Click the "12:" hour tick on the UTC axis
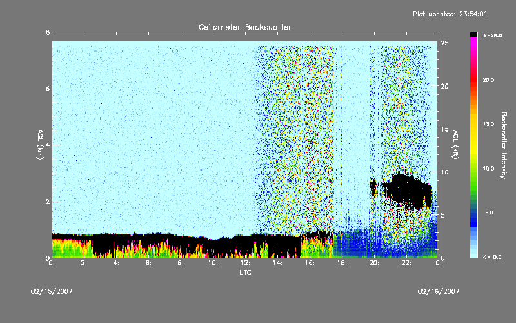 coord(246,263)
